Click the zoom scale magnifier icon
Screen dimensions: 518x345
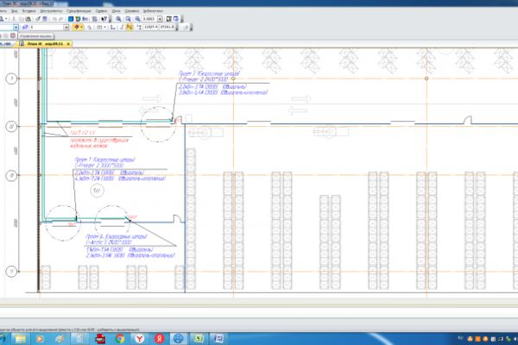(137, 19)
